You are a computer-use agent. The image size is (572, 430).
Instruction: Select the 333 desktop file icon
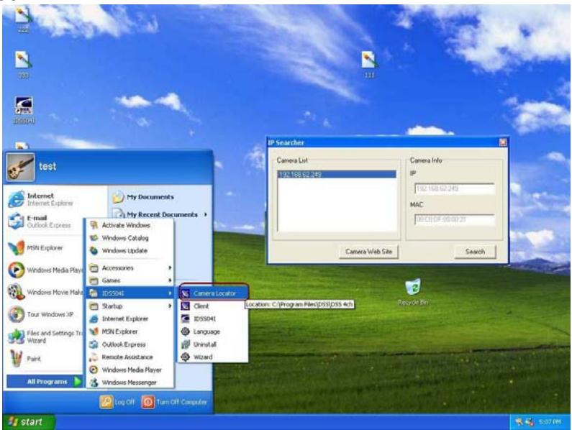coord(23,65)
